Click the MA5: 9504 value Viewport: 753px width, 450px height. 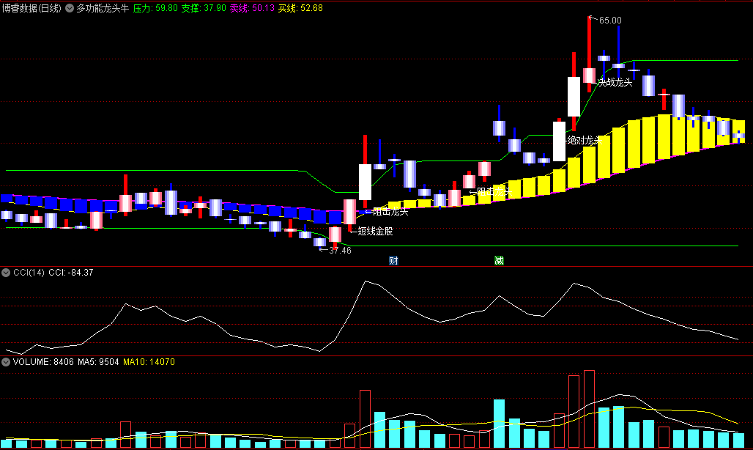point(98,362)
